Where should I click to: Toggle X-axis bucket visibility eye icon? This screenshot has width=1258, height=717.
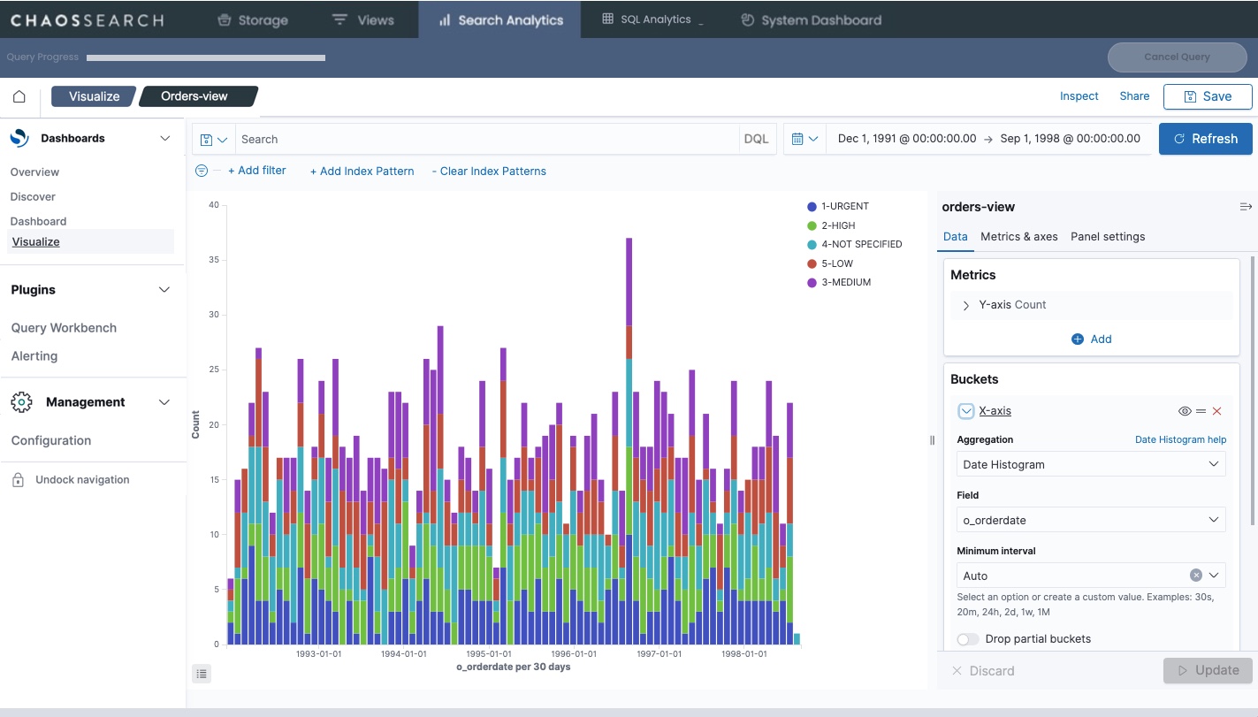1185,411
